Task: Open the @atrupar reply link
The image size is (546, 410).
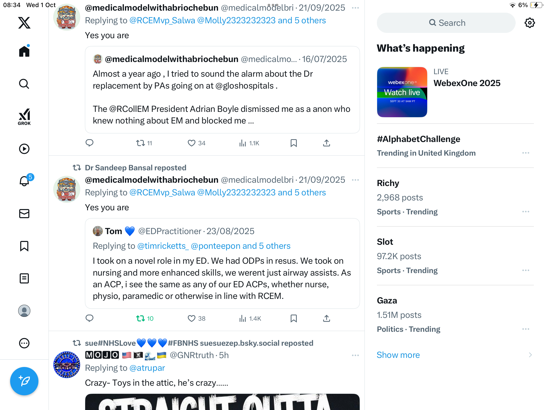Action: pyautogui.click(x=147, y=368)
